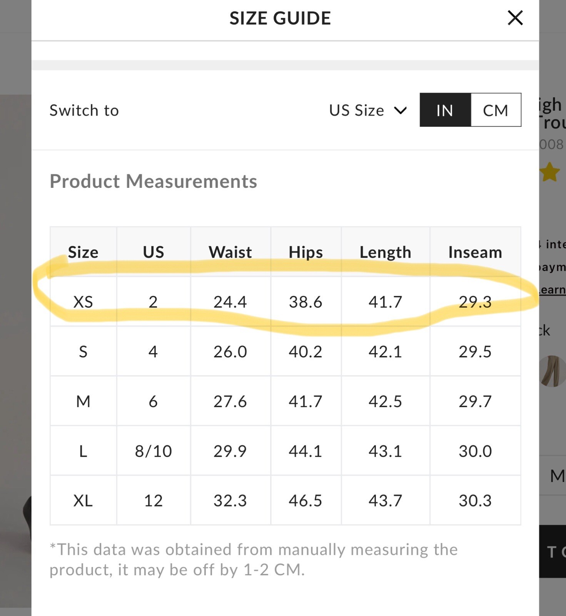Click the gold rating star

coord(550,172)
